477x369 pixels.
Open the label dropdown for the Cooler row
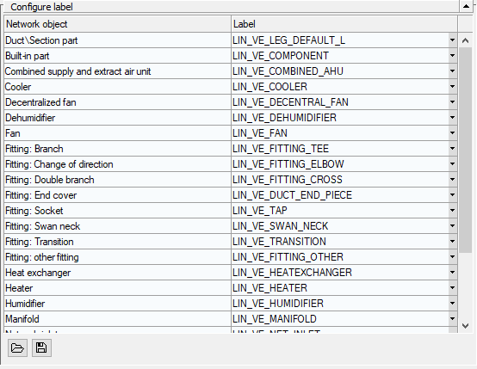point(452,87)
